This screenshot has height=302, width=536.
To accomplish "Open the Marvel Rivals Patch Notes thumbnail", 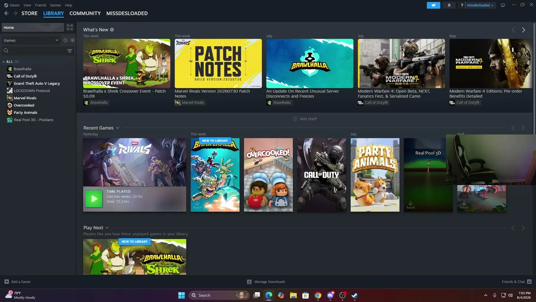I will (x=218, y=63).
